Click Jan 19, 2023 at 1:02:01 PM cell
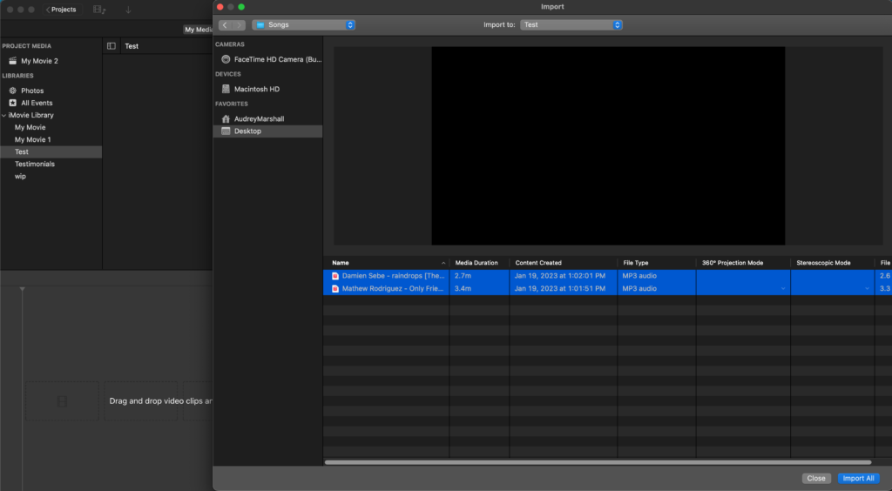Image resolution: width=892 pixels, height=491 pixels. click(560, 276)
